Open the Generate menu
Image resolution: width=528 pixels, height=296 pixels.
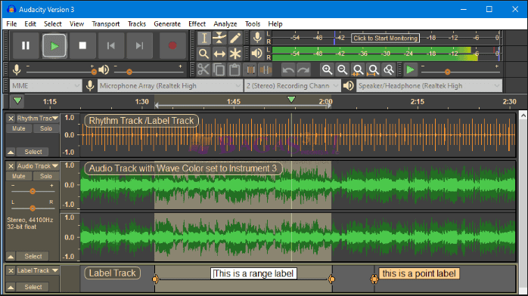coord(167,24)
